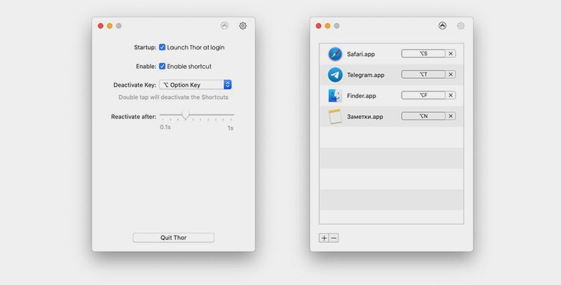The height and width of the screenshot is (285, 561).
Task: Toggle Launch Thor at login checkbox
Action: click(x=162, y=47)
